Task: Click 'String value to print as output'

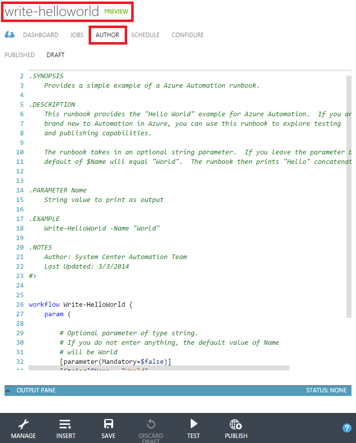Action: [x=104, y=200]
